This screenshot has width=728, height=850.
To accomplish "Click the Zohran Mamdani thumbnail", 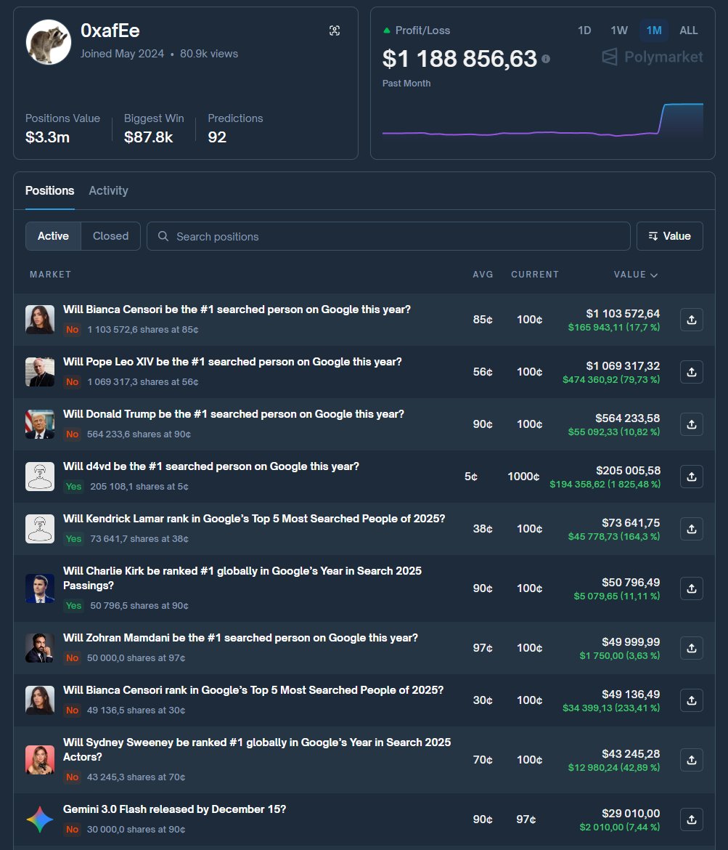I will (40, 648).
